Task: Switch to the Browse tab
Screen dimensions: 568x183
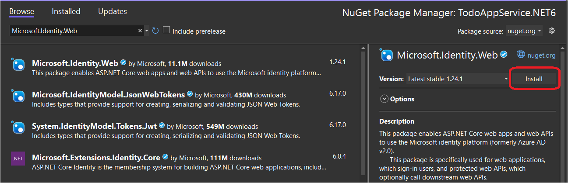Action: pyautogui.click(x=21, y=11)
